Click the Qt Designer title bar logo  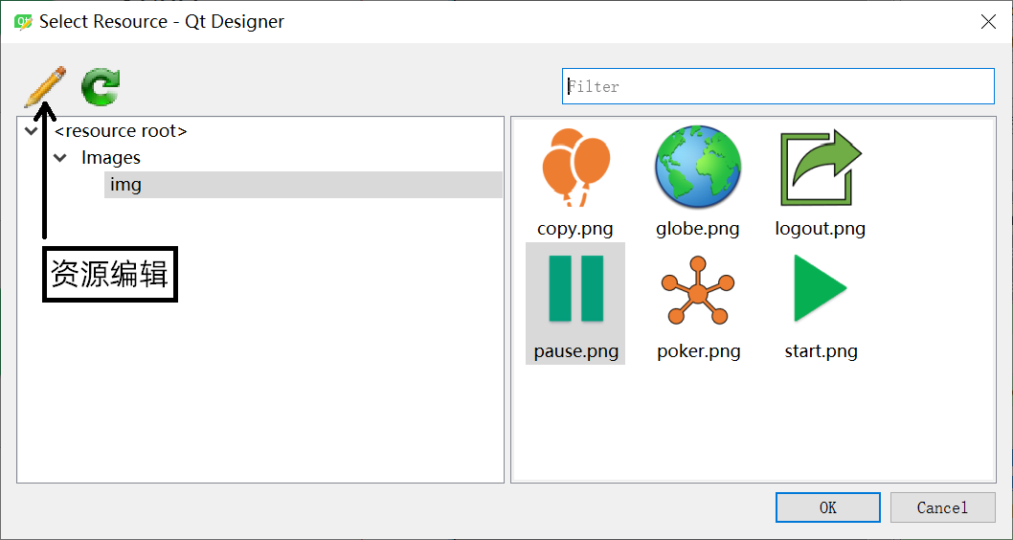click(23, 22)
